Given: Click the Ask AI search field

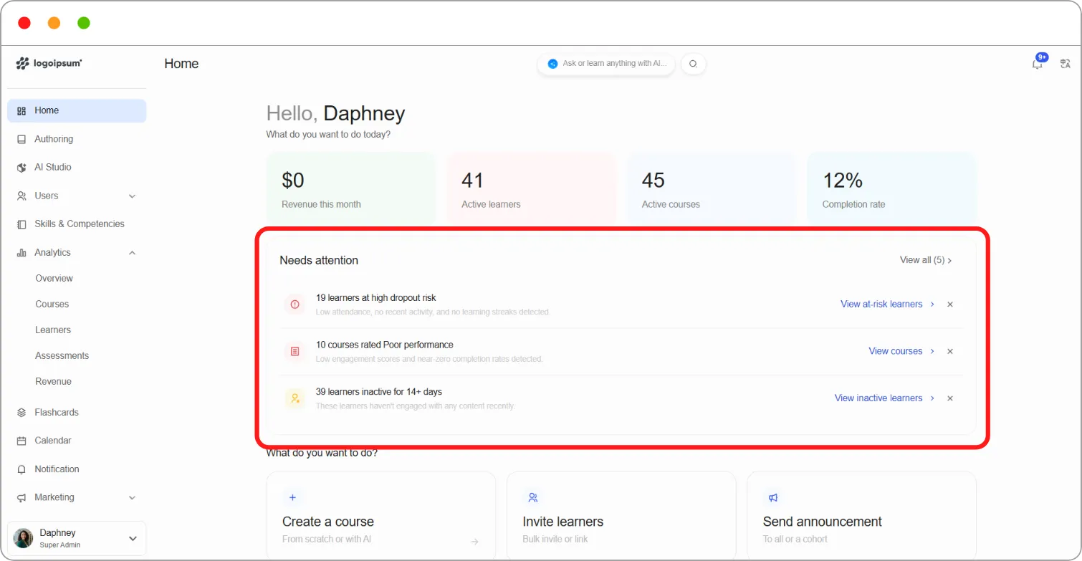Looking at the screenshot, I should click(605, 64).
